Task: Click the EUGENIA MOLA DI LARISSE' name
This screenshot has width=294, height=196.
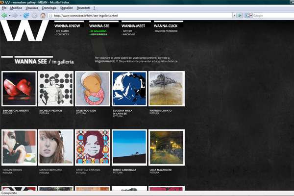Action: (x=122, y=112)
